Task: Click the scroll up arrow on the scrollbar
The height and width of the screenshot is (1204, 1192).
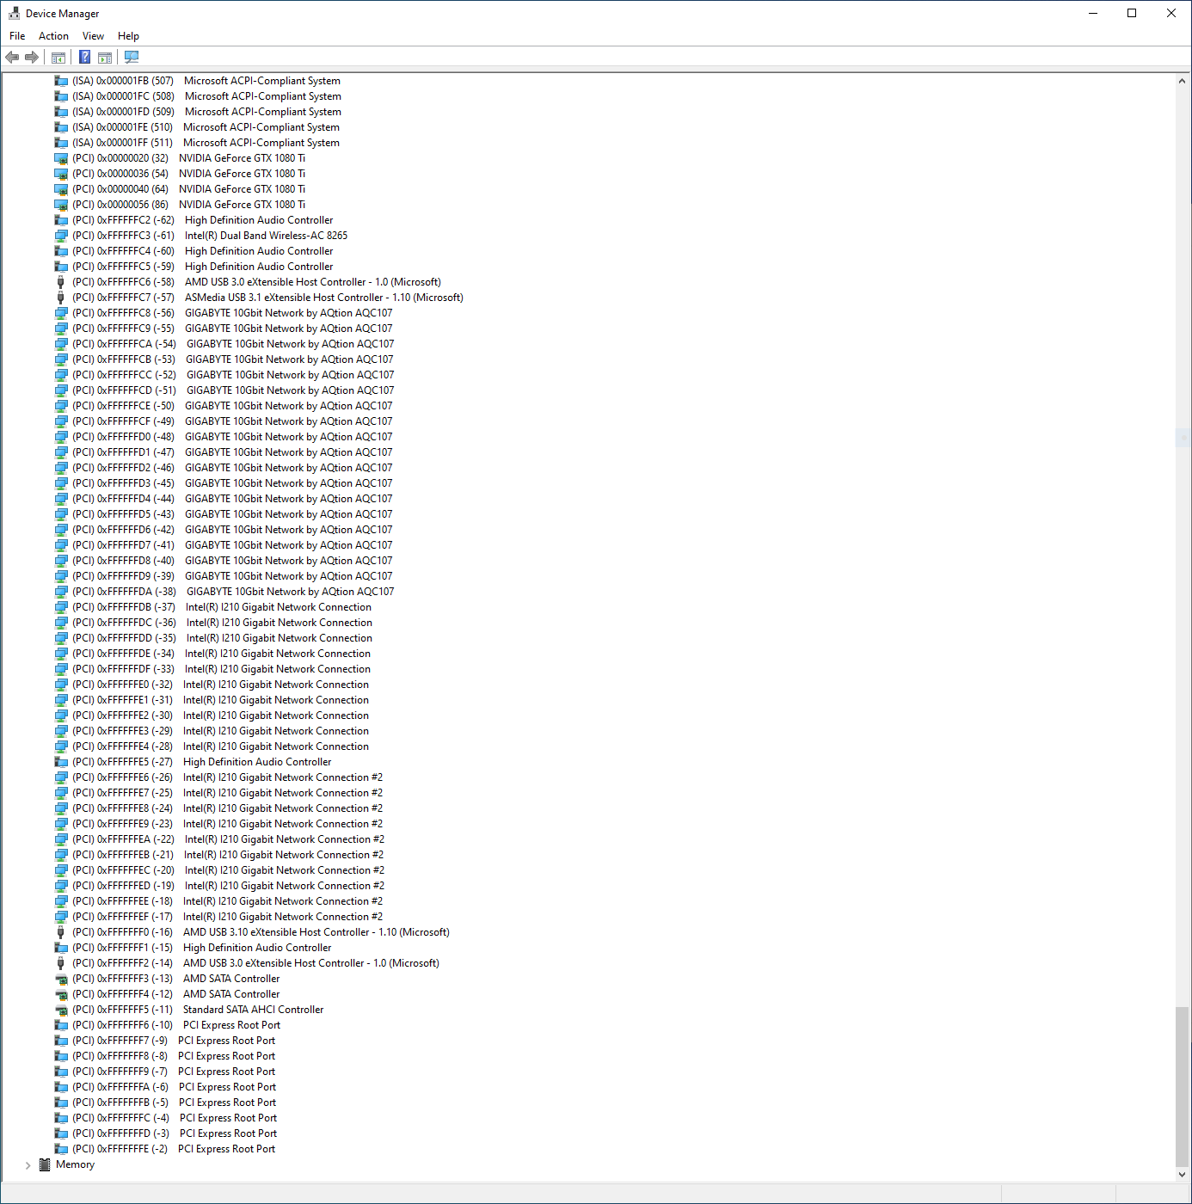Action: point(1182,81)
